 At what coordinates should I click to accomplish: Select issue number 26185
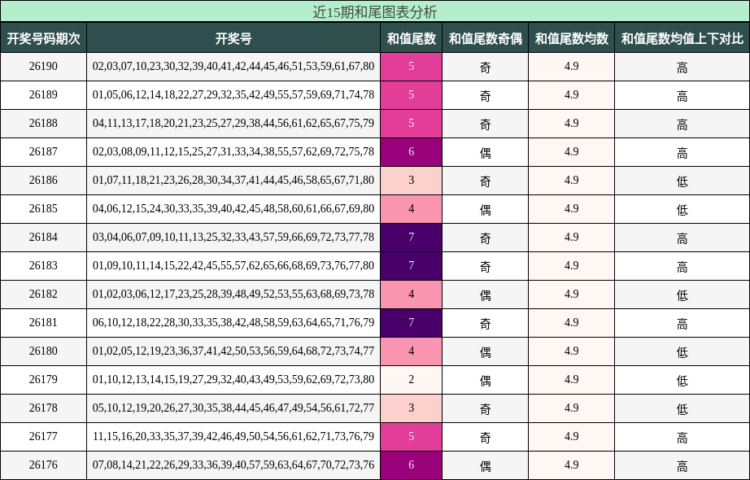click(x=43, y=208)
